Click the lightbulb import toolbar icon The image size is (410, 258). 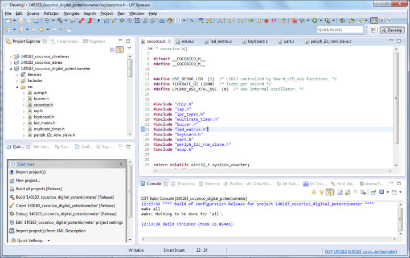click(x=99, y=21)
